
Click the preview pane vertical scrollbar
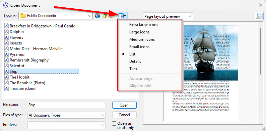tap(260, 51)
